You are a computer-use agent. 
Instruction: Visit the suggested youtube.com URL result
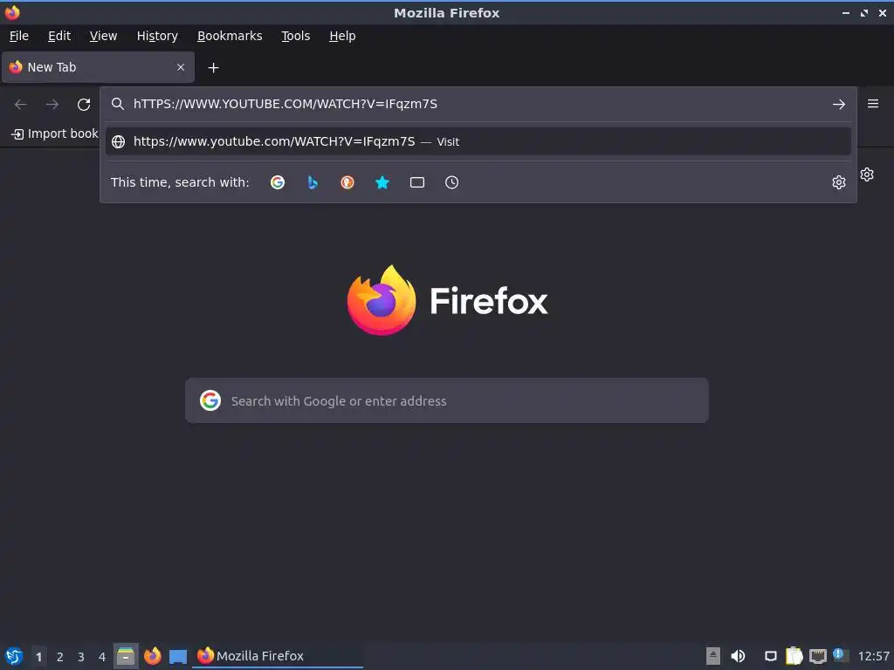click(x=478, y=141)
